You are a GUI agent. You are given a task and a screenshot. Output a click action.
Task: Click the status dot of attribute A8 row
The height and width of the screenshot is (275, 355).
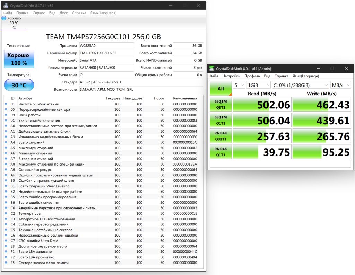[6, 164]
